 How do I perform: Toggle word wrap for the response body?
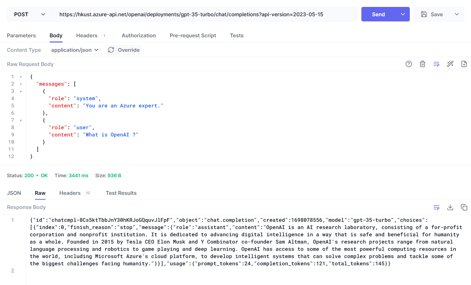[436, 207]
